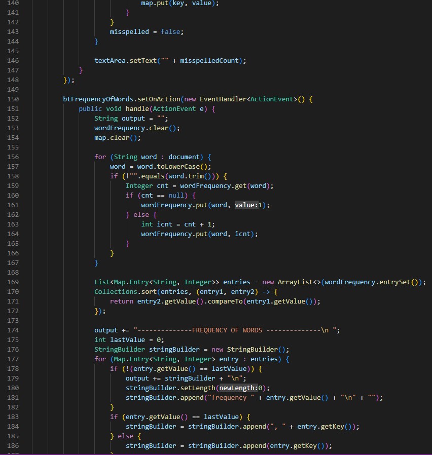Click 'false' literal on line 143
432x455 pixels.
(170, 31)
